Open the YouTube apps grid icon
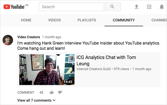This screenshot has width=167, height=105. coord(149,7)
